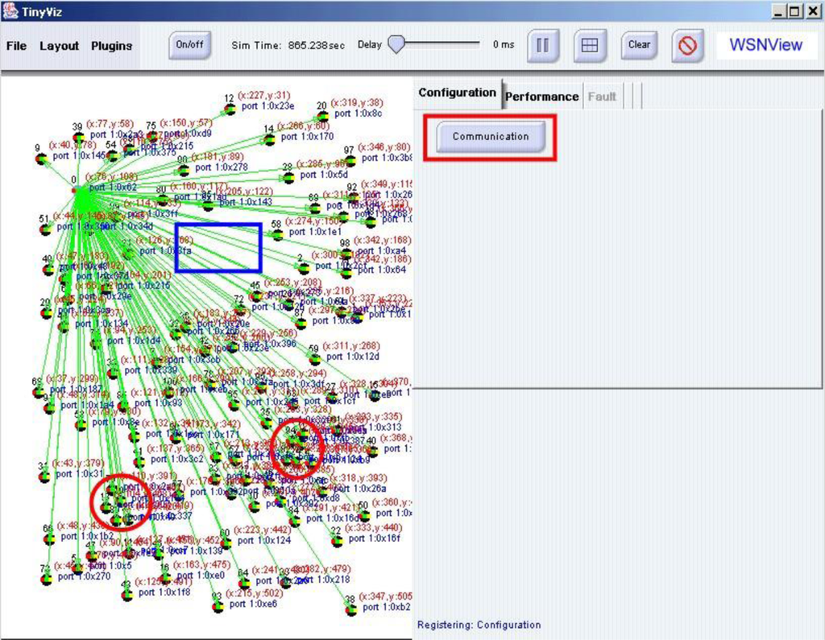Select node 38 near the bottom right
This screenshot has height=640, width=825.
click(x=350, y=610)
